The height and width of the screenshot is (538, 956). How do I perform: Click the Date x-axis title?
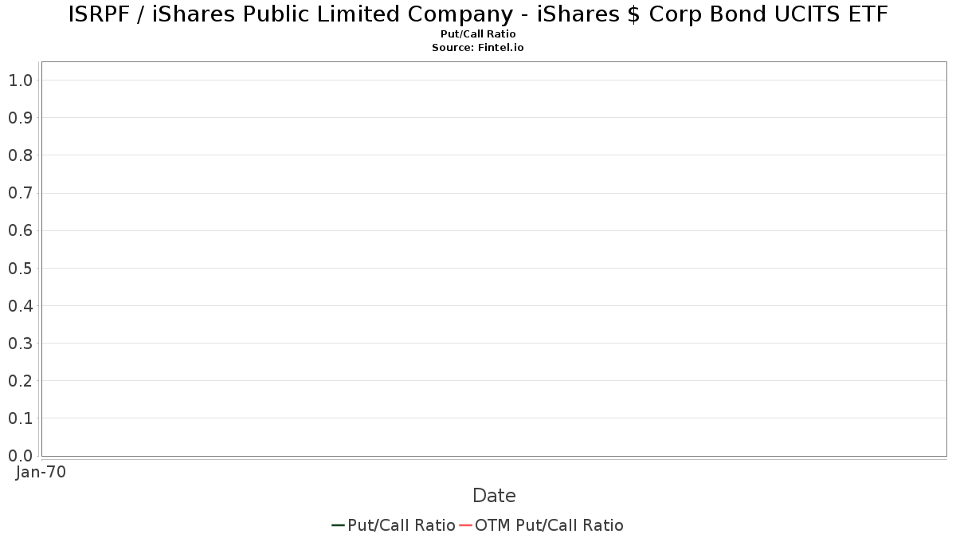(494, 496)
